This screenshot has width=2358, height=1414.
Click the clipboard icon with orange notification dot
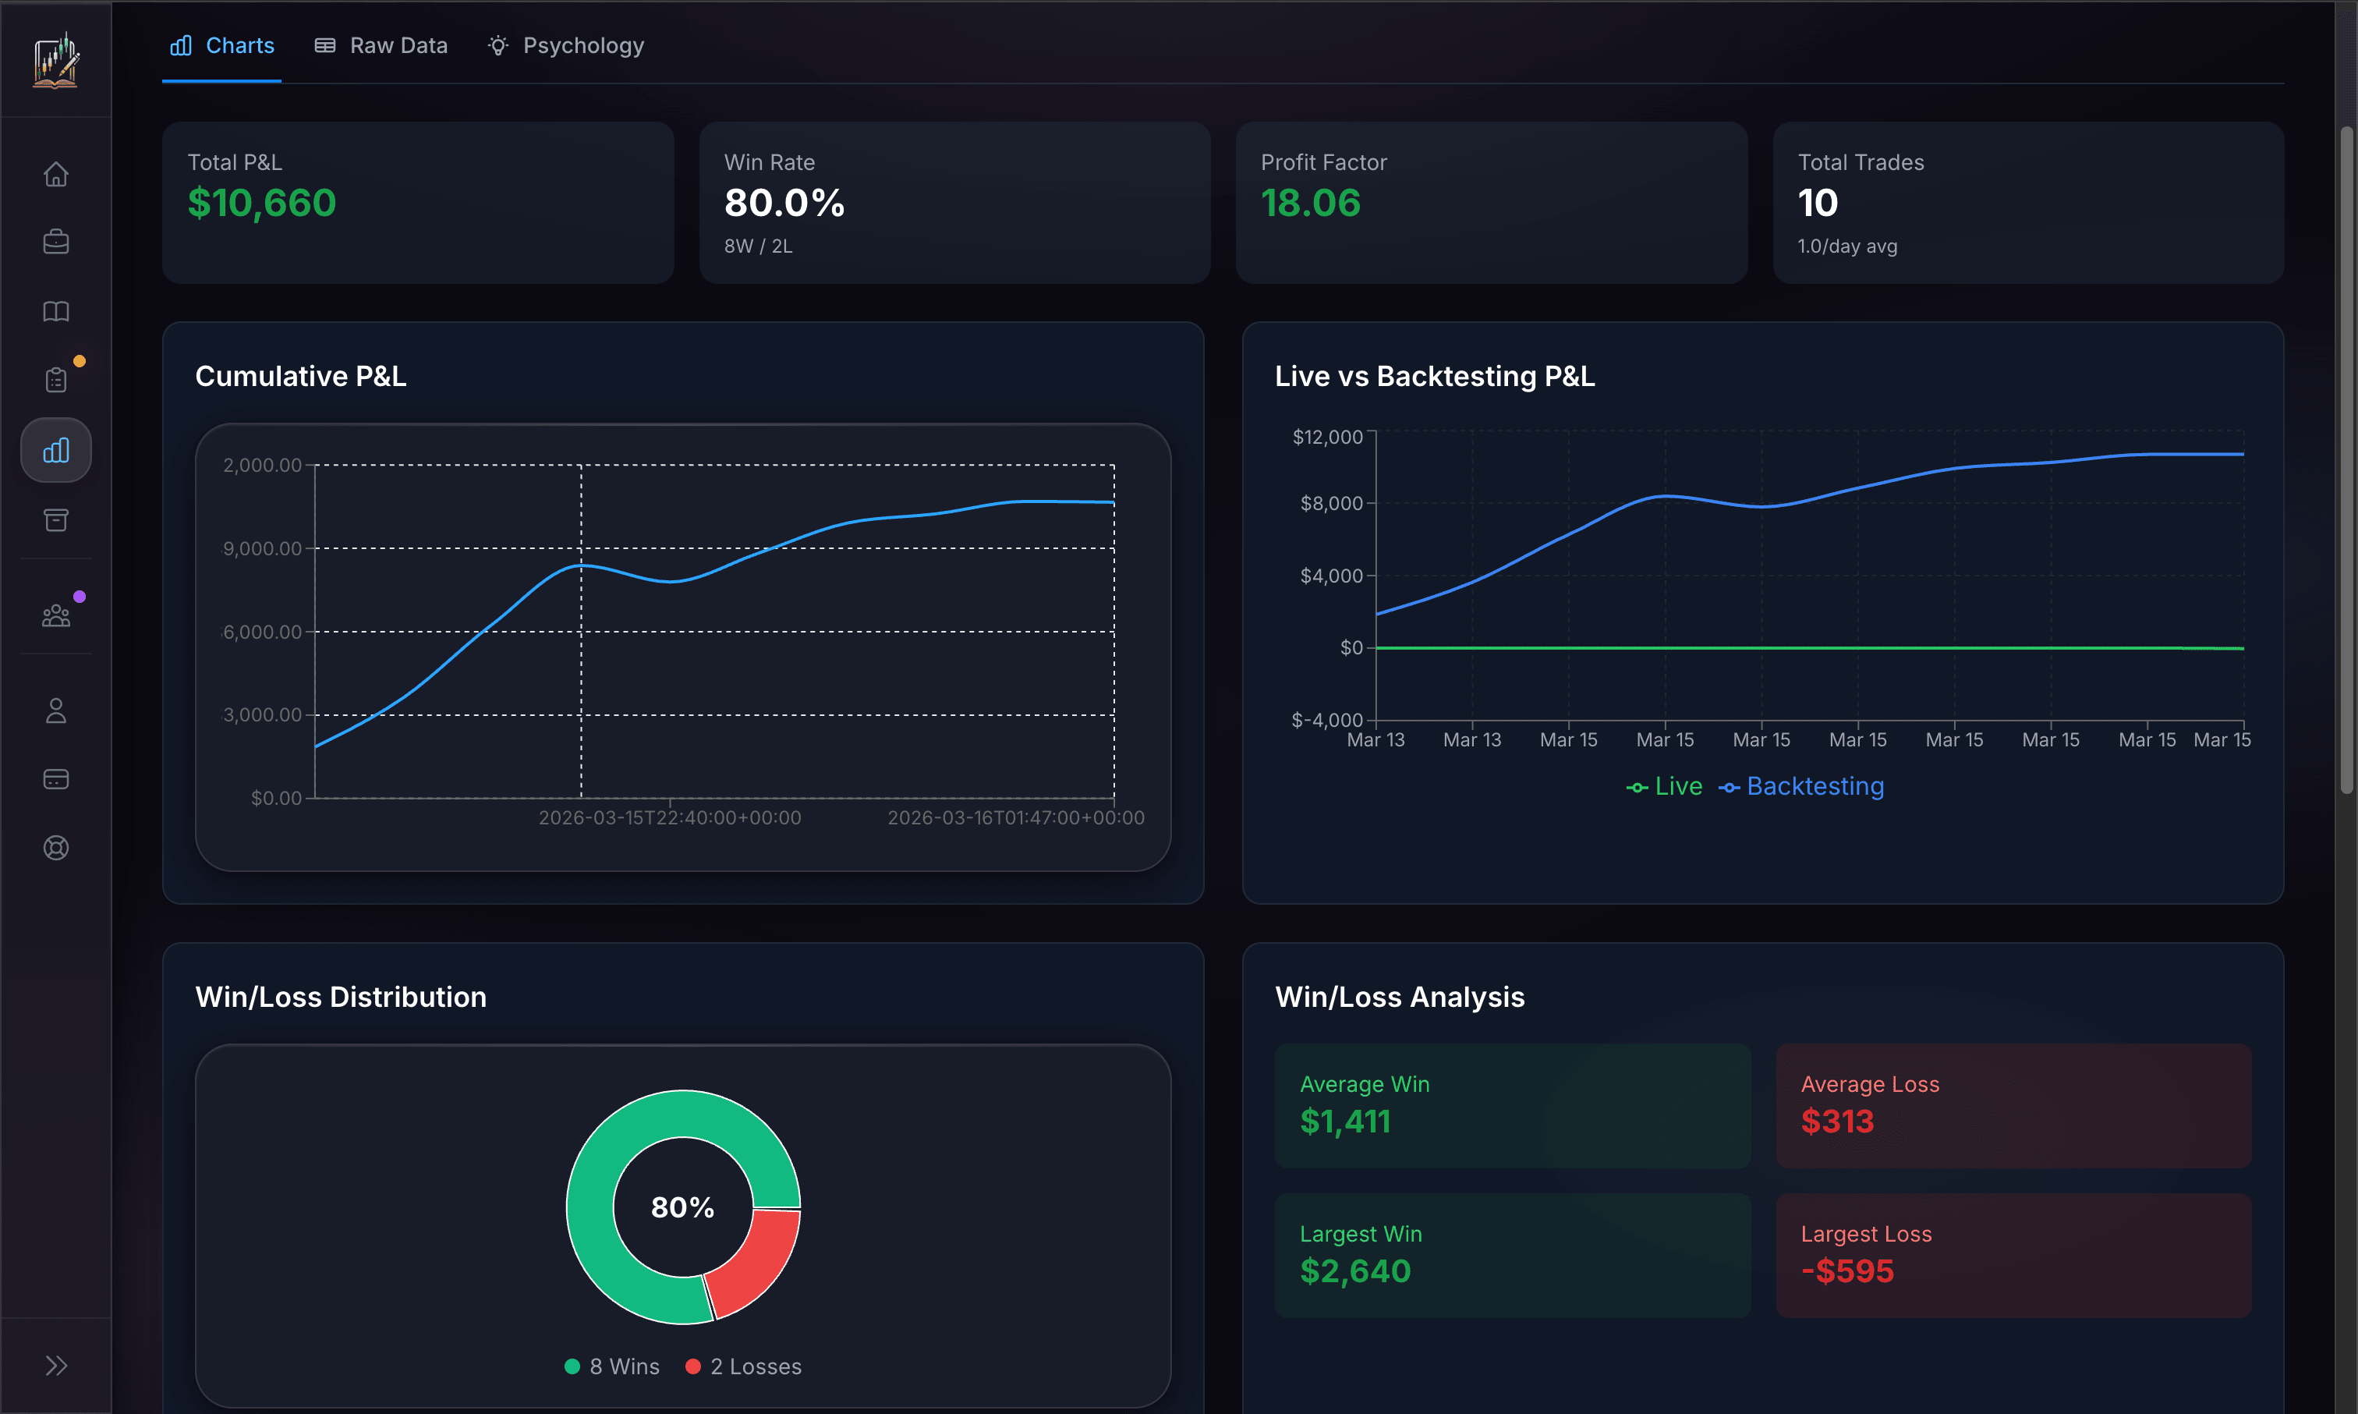pos(55,379)
